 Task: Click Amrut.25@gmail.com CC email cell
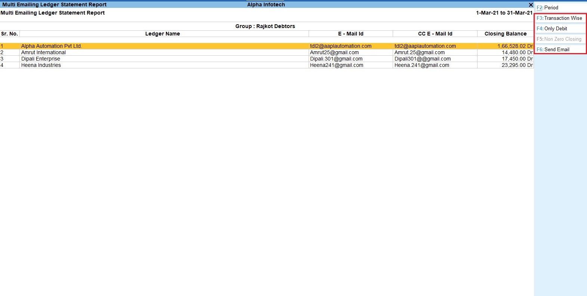[x=419, y=52]
